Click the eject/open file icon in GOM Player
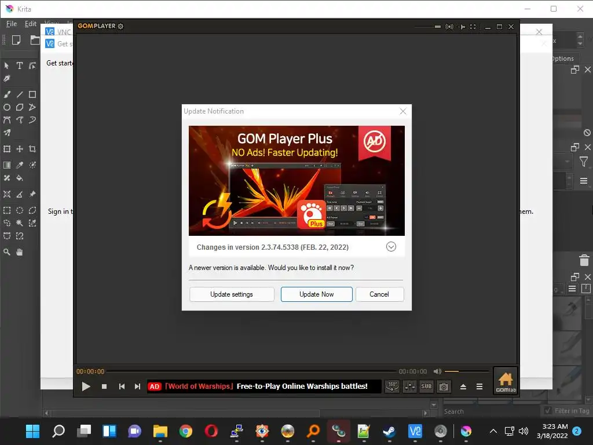593x445 pixels. pyautogui.click(x=463, y=386)
